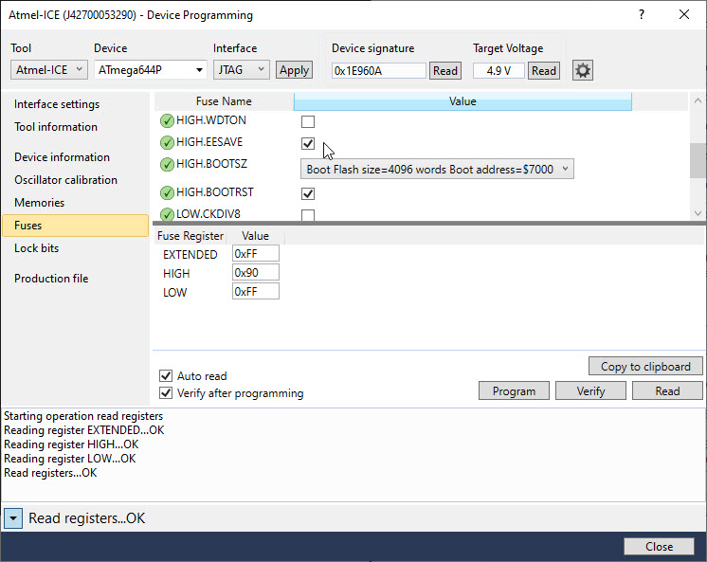Open Interface settings page
The height and width of the screenshot is (562, 707).
[x=57, y=104]
